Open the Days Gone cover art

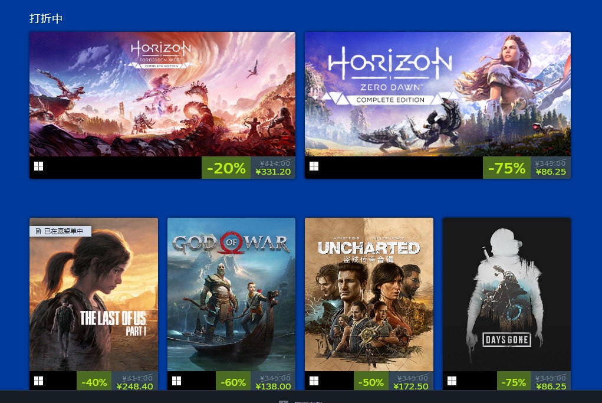coord(507,294)
